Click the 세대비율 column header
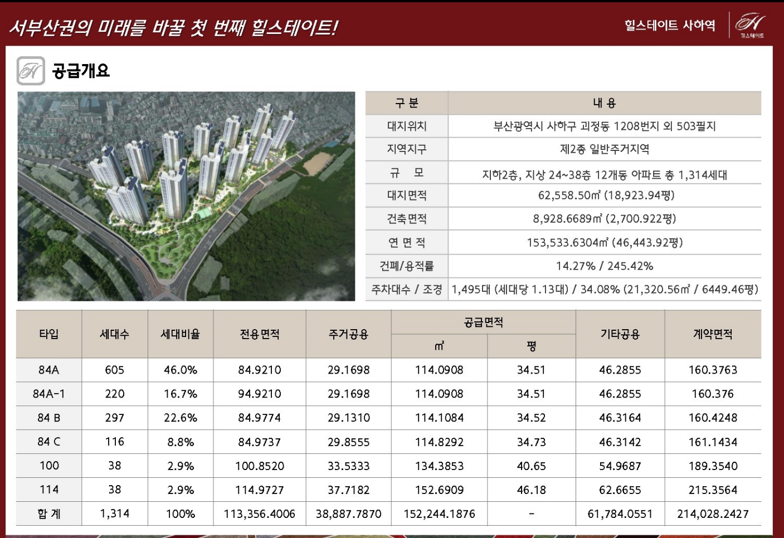 181,334
